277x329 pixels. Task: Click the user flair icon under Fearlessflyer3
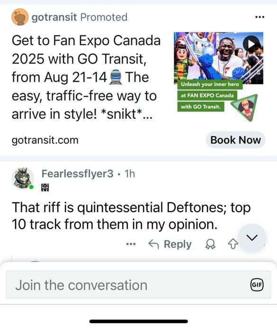tap(45, 188)
